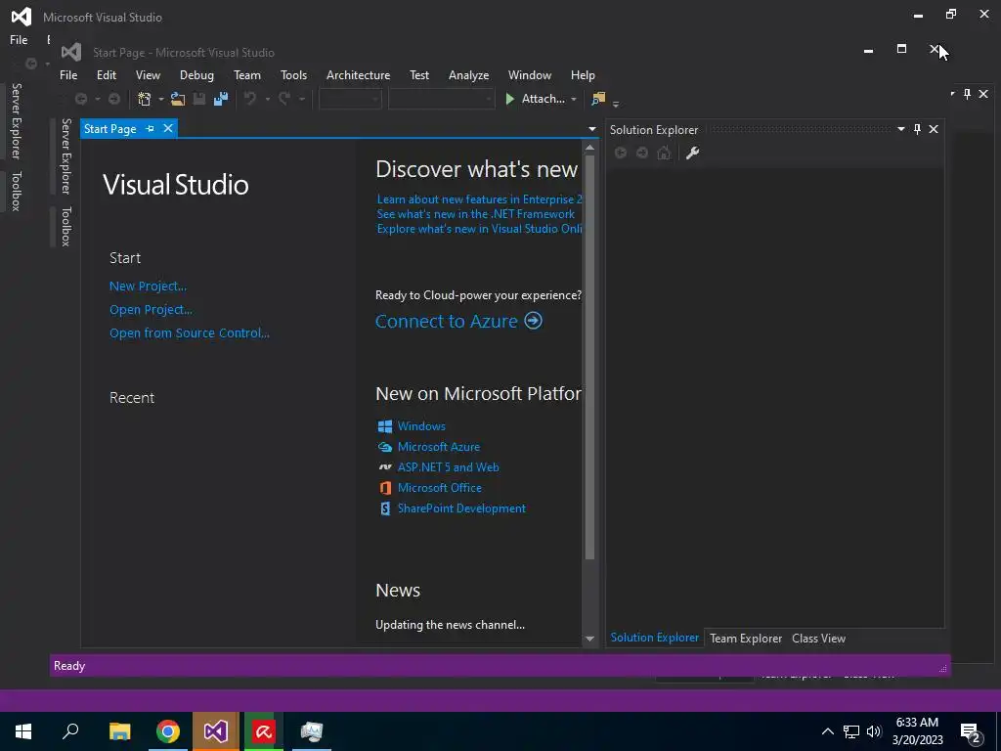
Task: Click the Find in Files toolbar icon
Action: [598, 99]
